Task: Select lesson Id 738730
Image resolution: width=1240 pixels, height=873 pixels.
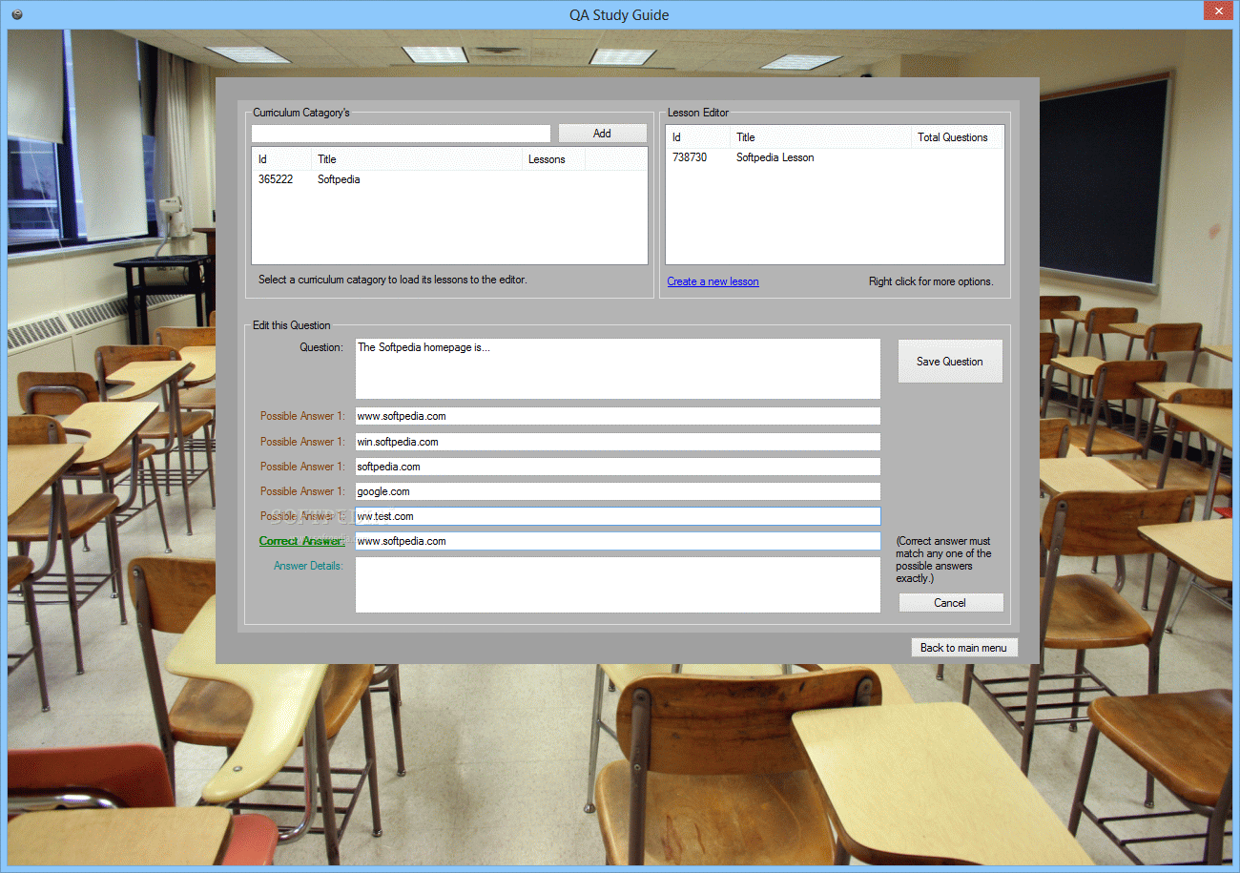Action: (x=690, y=157)
